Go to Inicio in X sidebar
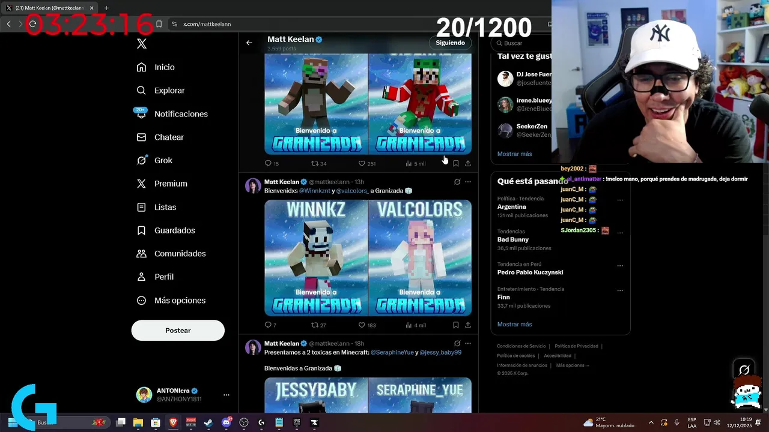The height and width of the screenshot is (432, 769). (x=156, y=67)
